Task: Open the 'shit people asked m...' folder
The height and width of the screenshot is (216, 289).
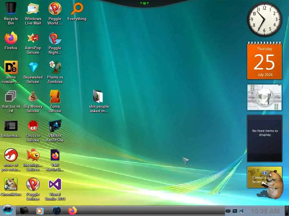Action: click(x=99, y=101)
